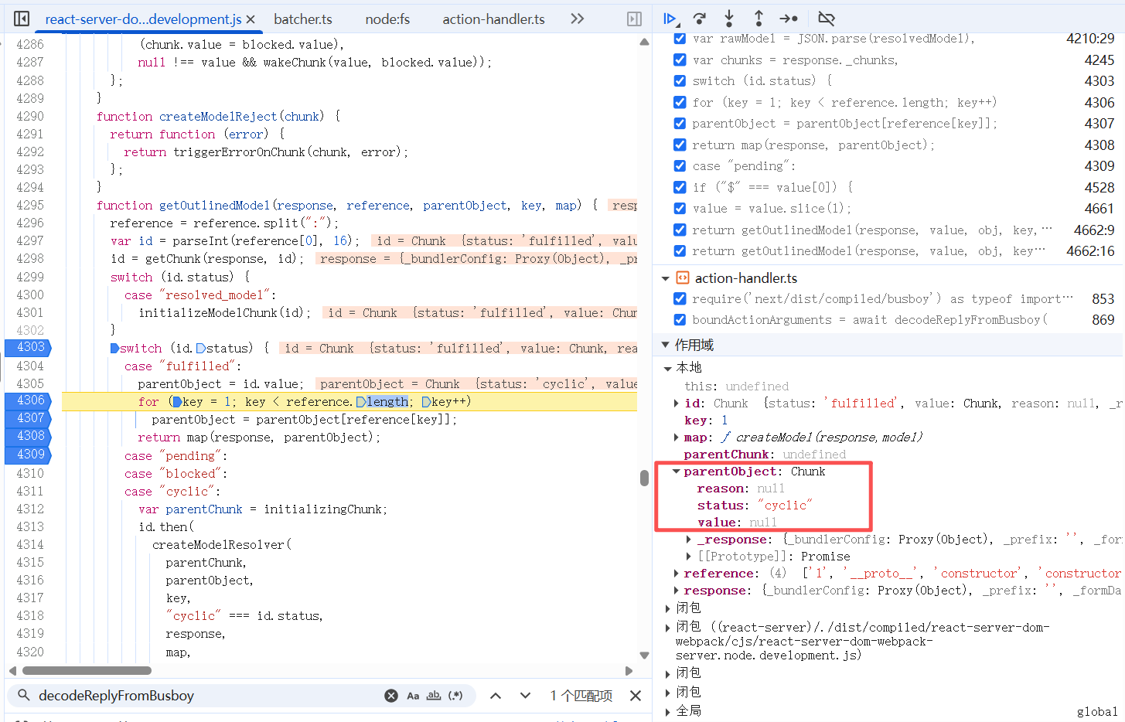Screen dimensions: 1125x722
Task: Collapse the 作用域 scope section
Action: point(666,345)
